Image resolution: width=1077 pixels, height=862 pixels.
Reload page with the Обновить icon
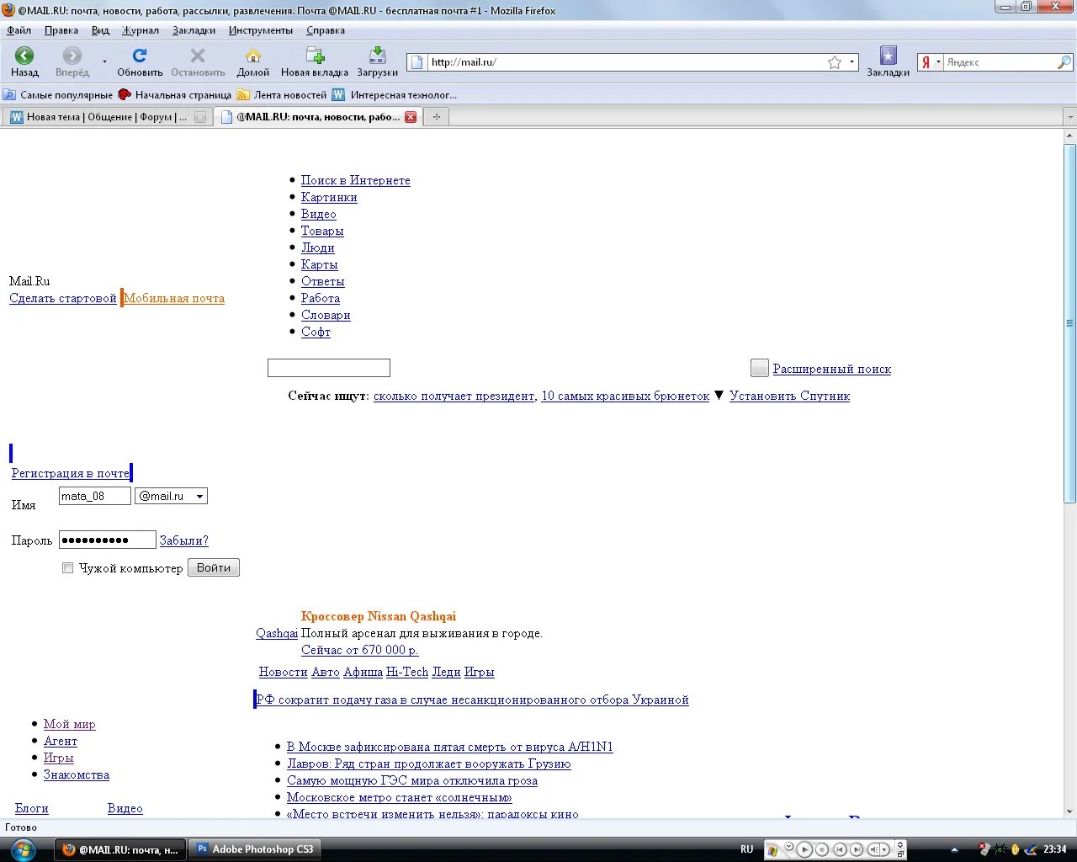(x=140, y=56)
